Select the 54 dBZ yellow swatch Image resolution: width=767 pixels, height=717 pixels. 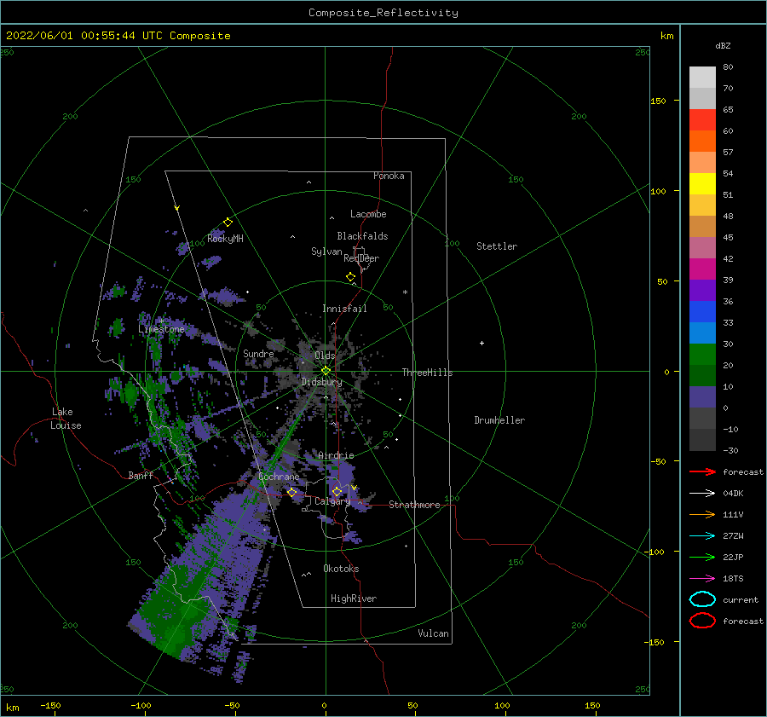point(702,184)
